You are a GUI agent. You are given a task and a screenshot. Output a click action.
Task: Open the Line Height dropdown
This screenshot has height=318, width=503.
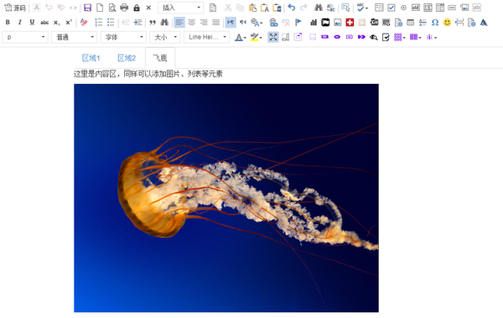pos(206,37)
